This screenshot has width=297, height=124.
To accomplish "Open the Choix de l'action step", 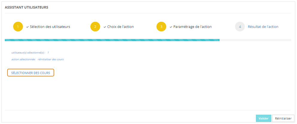I will point(121,27).
